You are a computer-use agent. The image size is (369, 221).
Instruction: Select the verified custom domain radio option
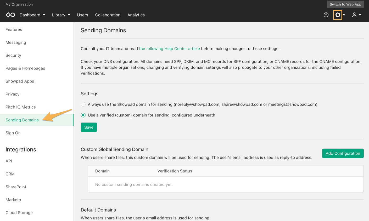[x=83, y=115]
